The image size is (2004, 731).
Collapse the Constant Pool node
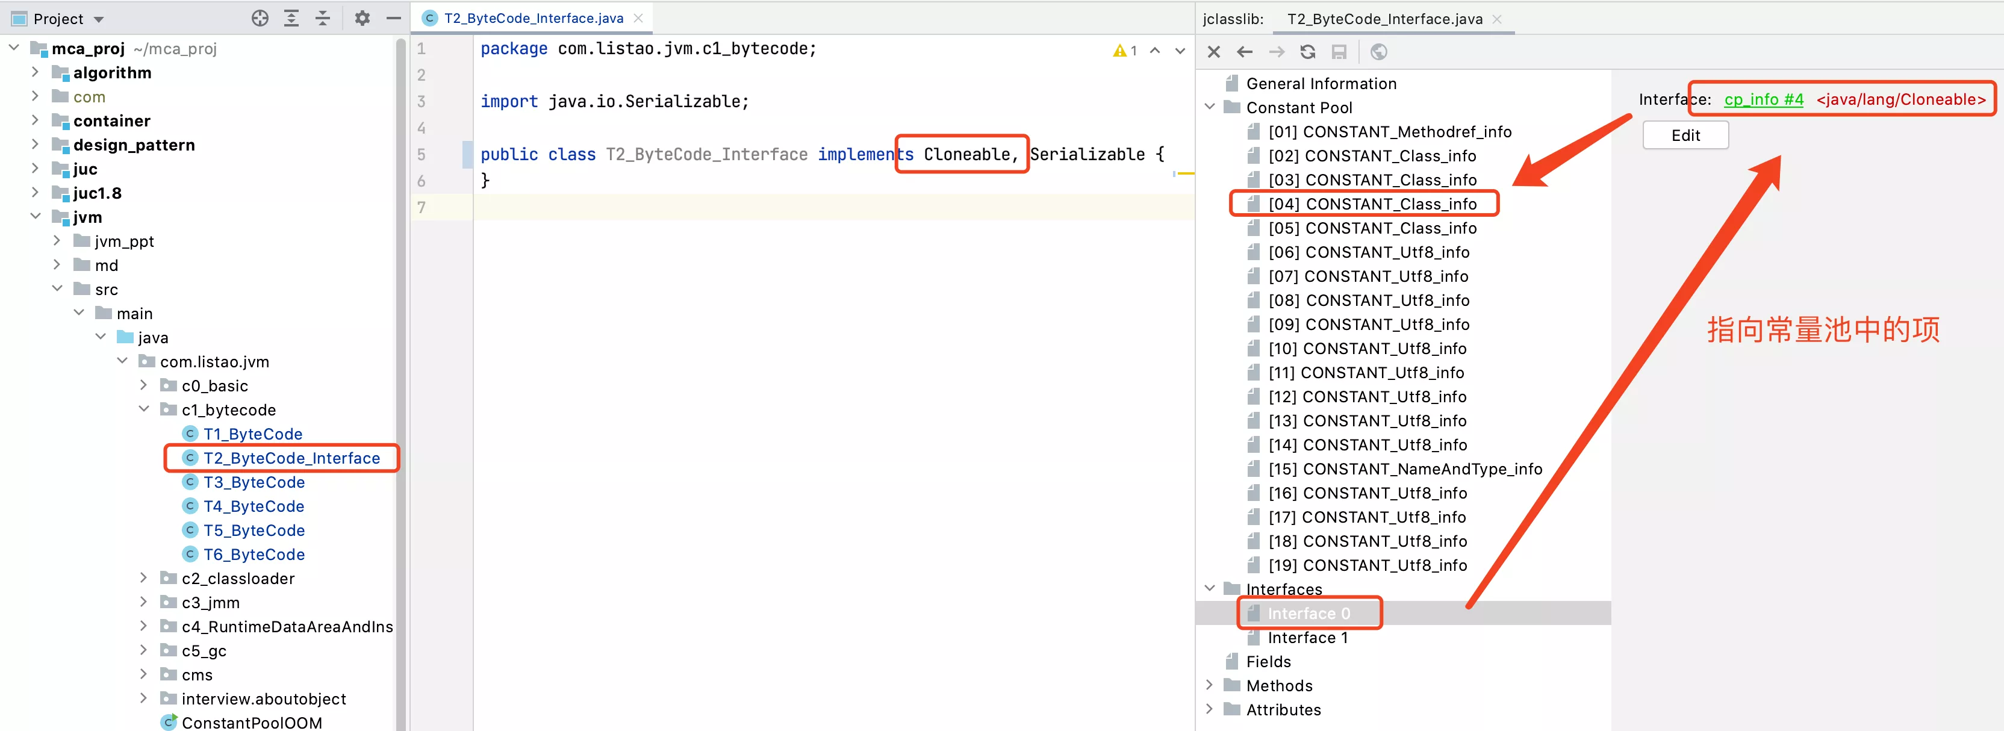tap(1210, 107)
